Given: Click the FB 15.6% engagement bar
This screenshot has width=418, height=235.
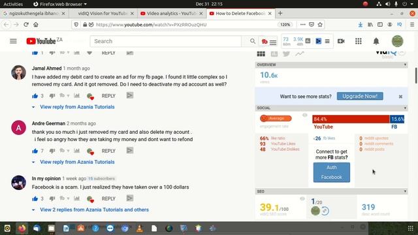Looking at the screenshot, I should pyautogui.click(x=397, y=119).
